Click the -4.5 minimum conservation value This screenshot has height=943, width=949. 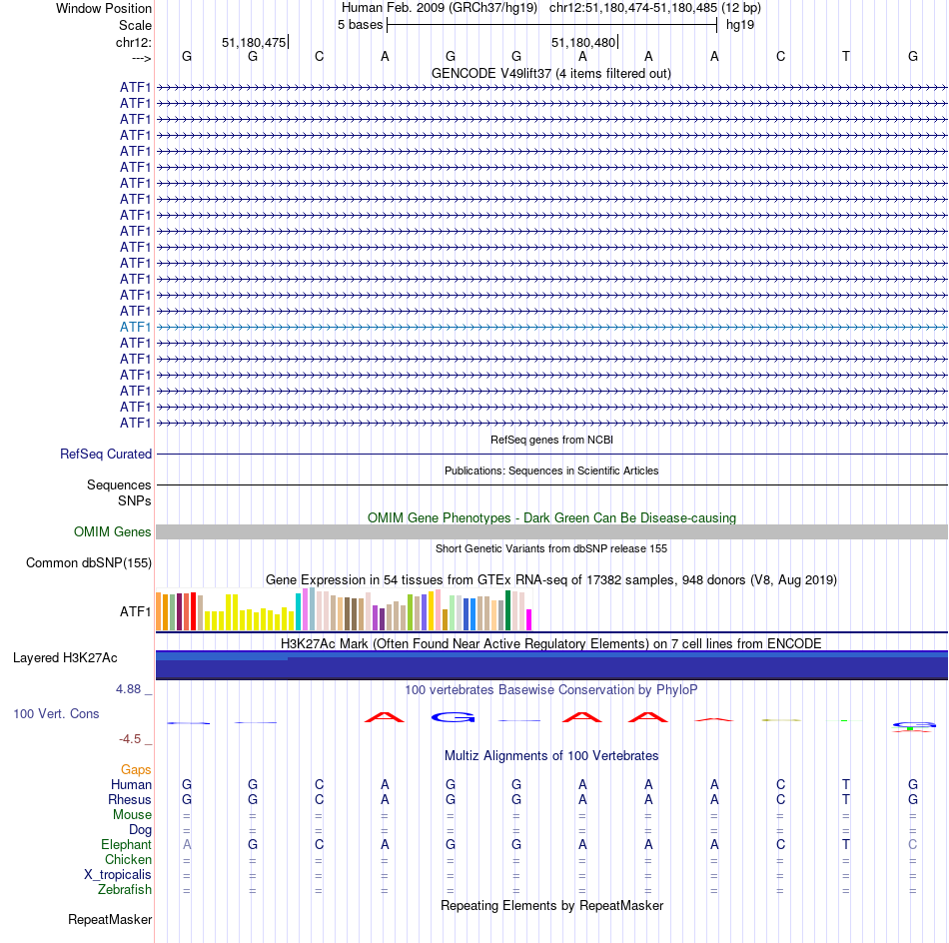[130, 738]
